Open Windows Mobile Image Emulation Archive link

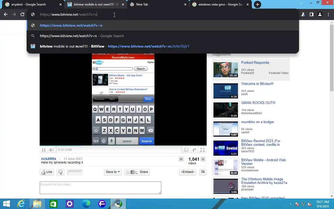(x=264, y=181)
